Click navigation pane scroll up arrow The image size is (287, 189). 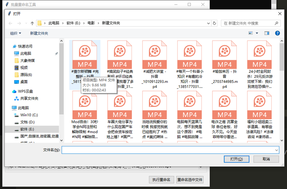tap(61, 41)
